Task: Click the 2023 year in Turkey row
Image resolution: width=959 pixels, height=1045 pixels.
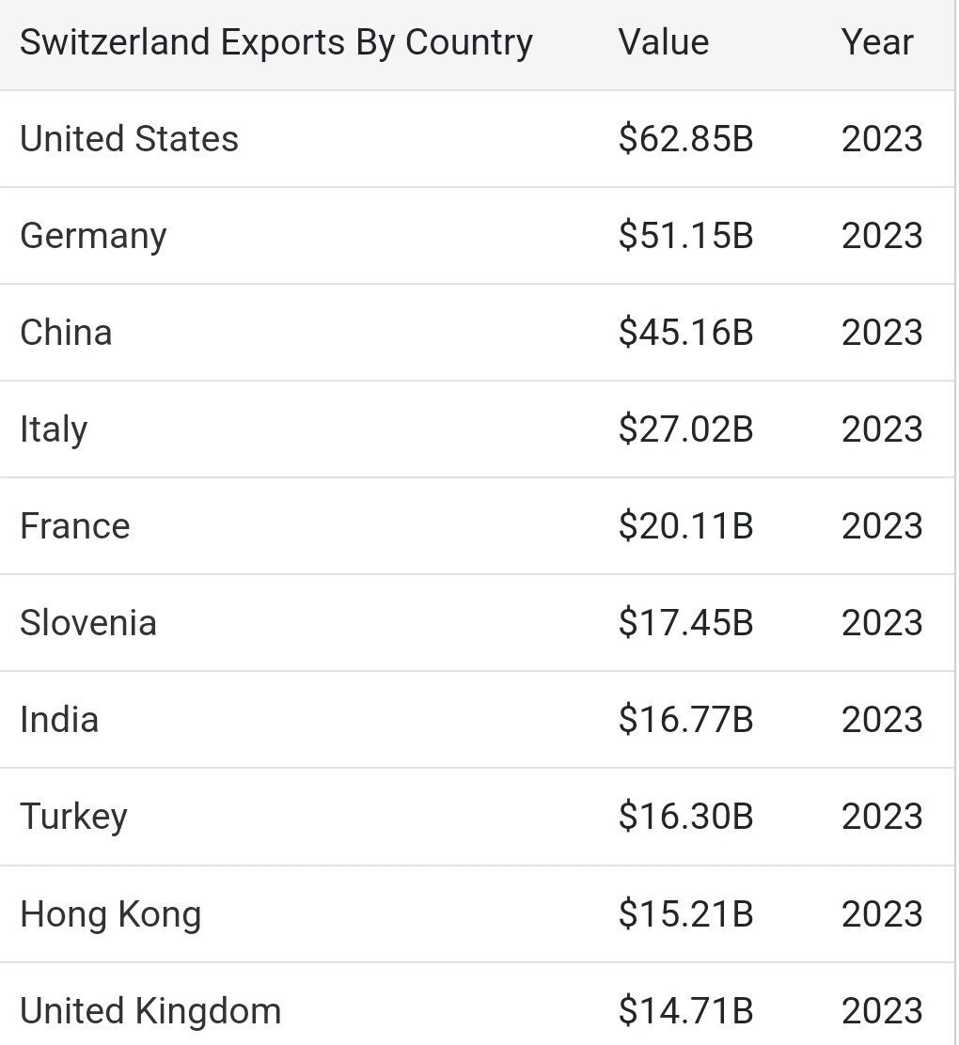Action: coord(881,817)
